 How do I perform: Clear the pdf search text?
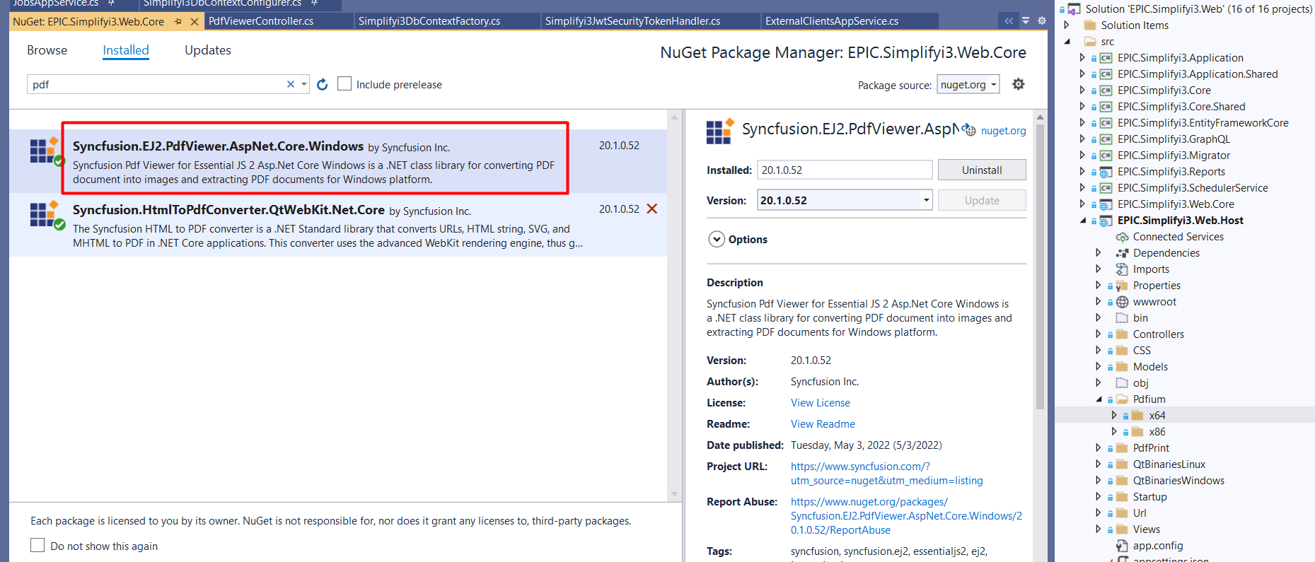click(x=291, y=84)
